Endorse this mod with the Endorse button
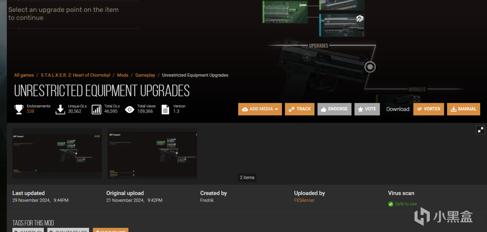 pos(334,109)
